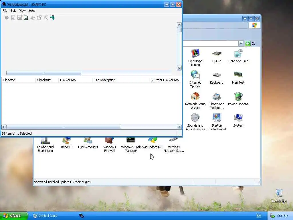This screenshot has width=293, height=220.
Task: Switch to Control Panel taskbar button
Action: point(54,216)
